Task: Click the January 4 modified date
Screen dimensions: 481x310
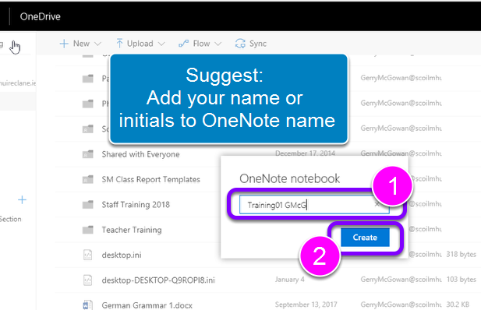Action: click(289, 280)
